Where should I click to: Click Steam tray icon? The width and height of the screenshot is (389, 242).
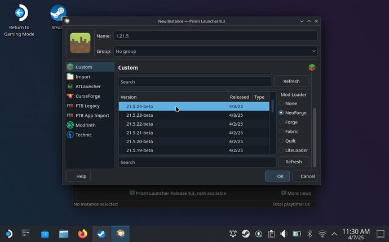click(246, 234)
